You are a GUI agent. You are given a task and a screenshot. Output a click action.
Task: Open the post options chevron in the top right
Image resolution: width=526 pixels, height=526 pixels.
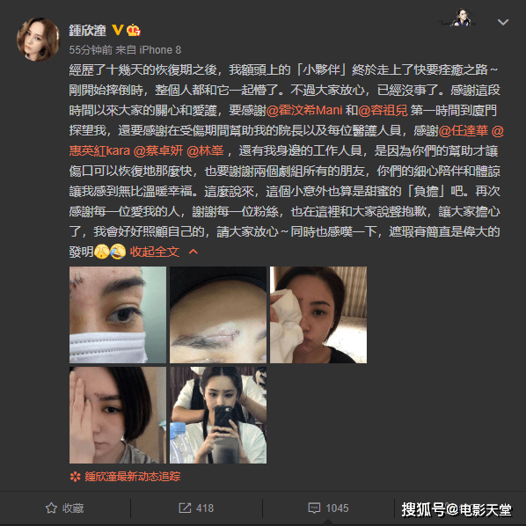pyautogui.click(x=503, y=22)
